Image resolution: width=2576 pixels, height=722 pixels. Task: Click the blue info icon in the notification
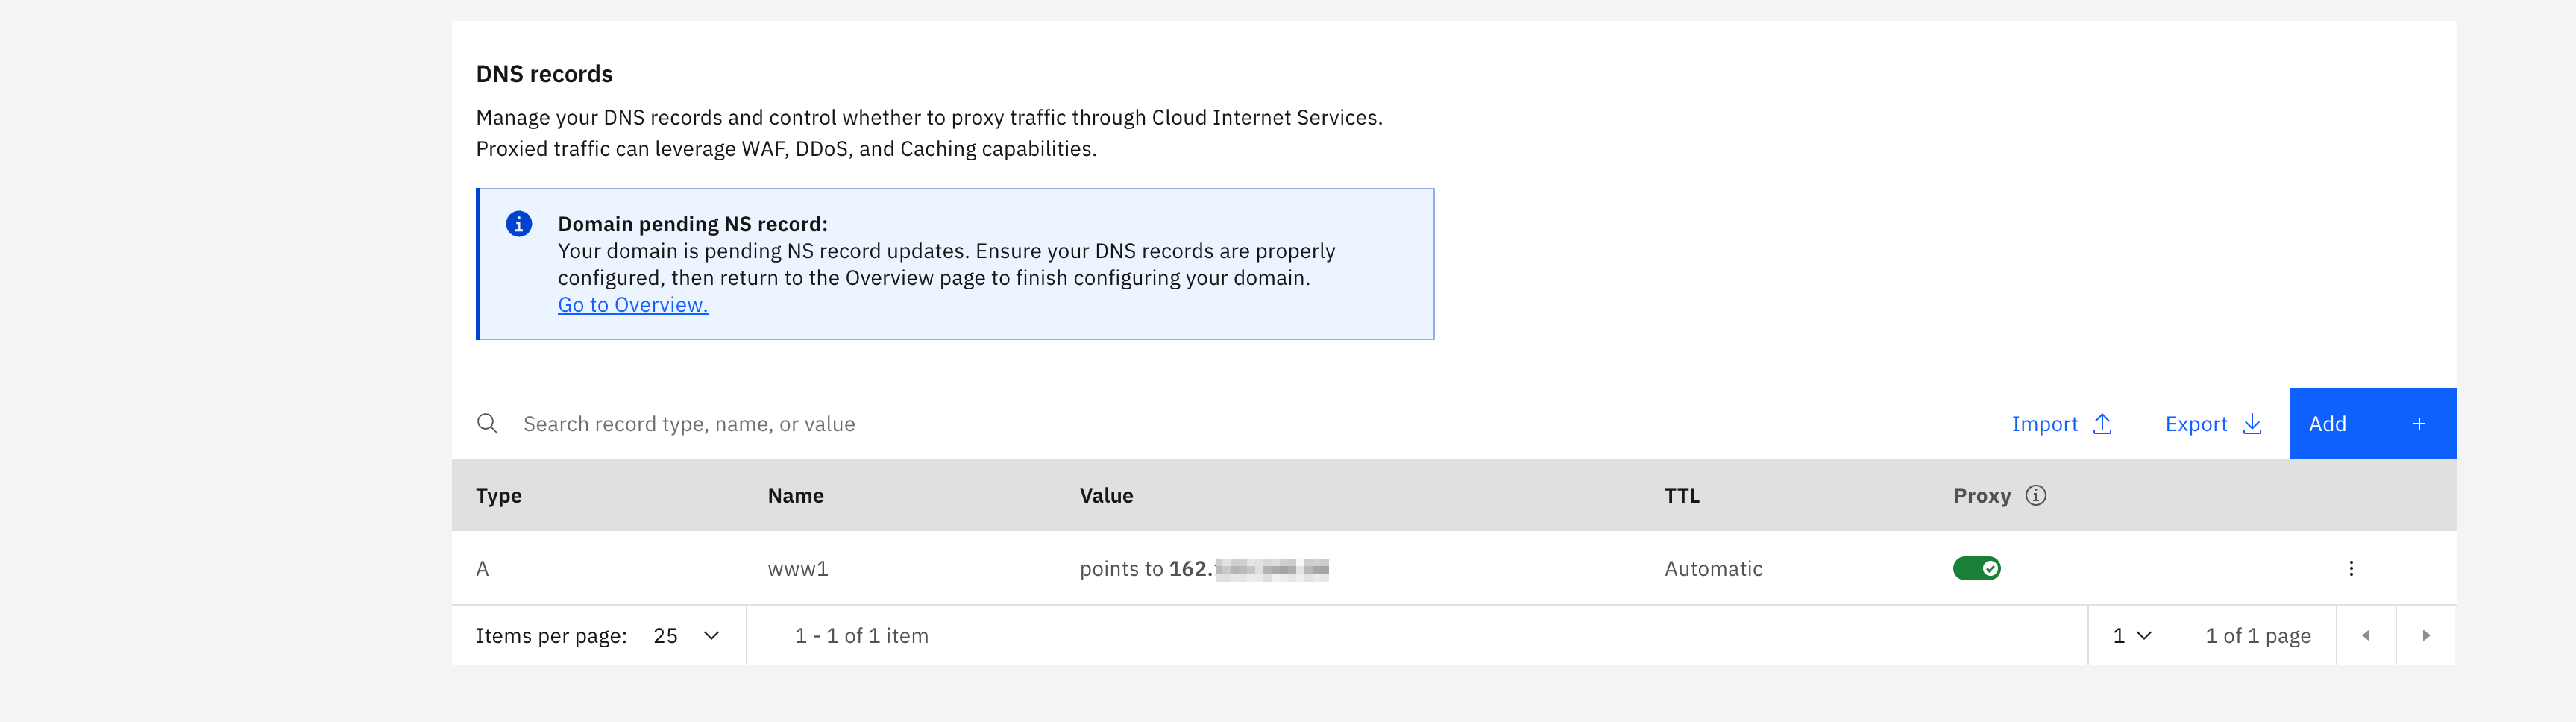518,225
